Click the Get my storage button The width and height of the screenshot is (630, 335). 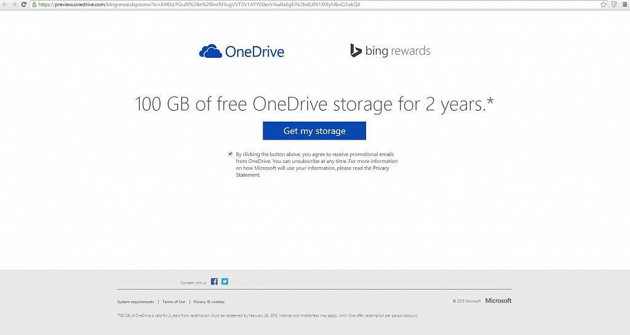point(314,131)
